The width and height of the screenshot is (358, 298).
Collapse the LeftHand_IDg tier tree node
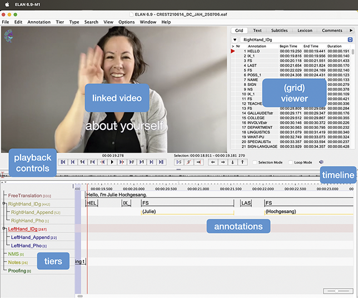[4, 228]
